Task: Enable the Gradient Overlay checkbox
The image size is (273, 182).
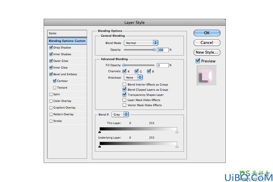Action: point(51,108)
